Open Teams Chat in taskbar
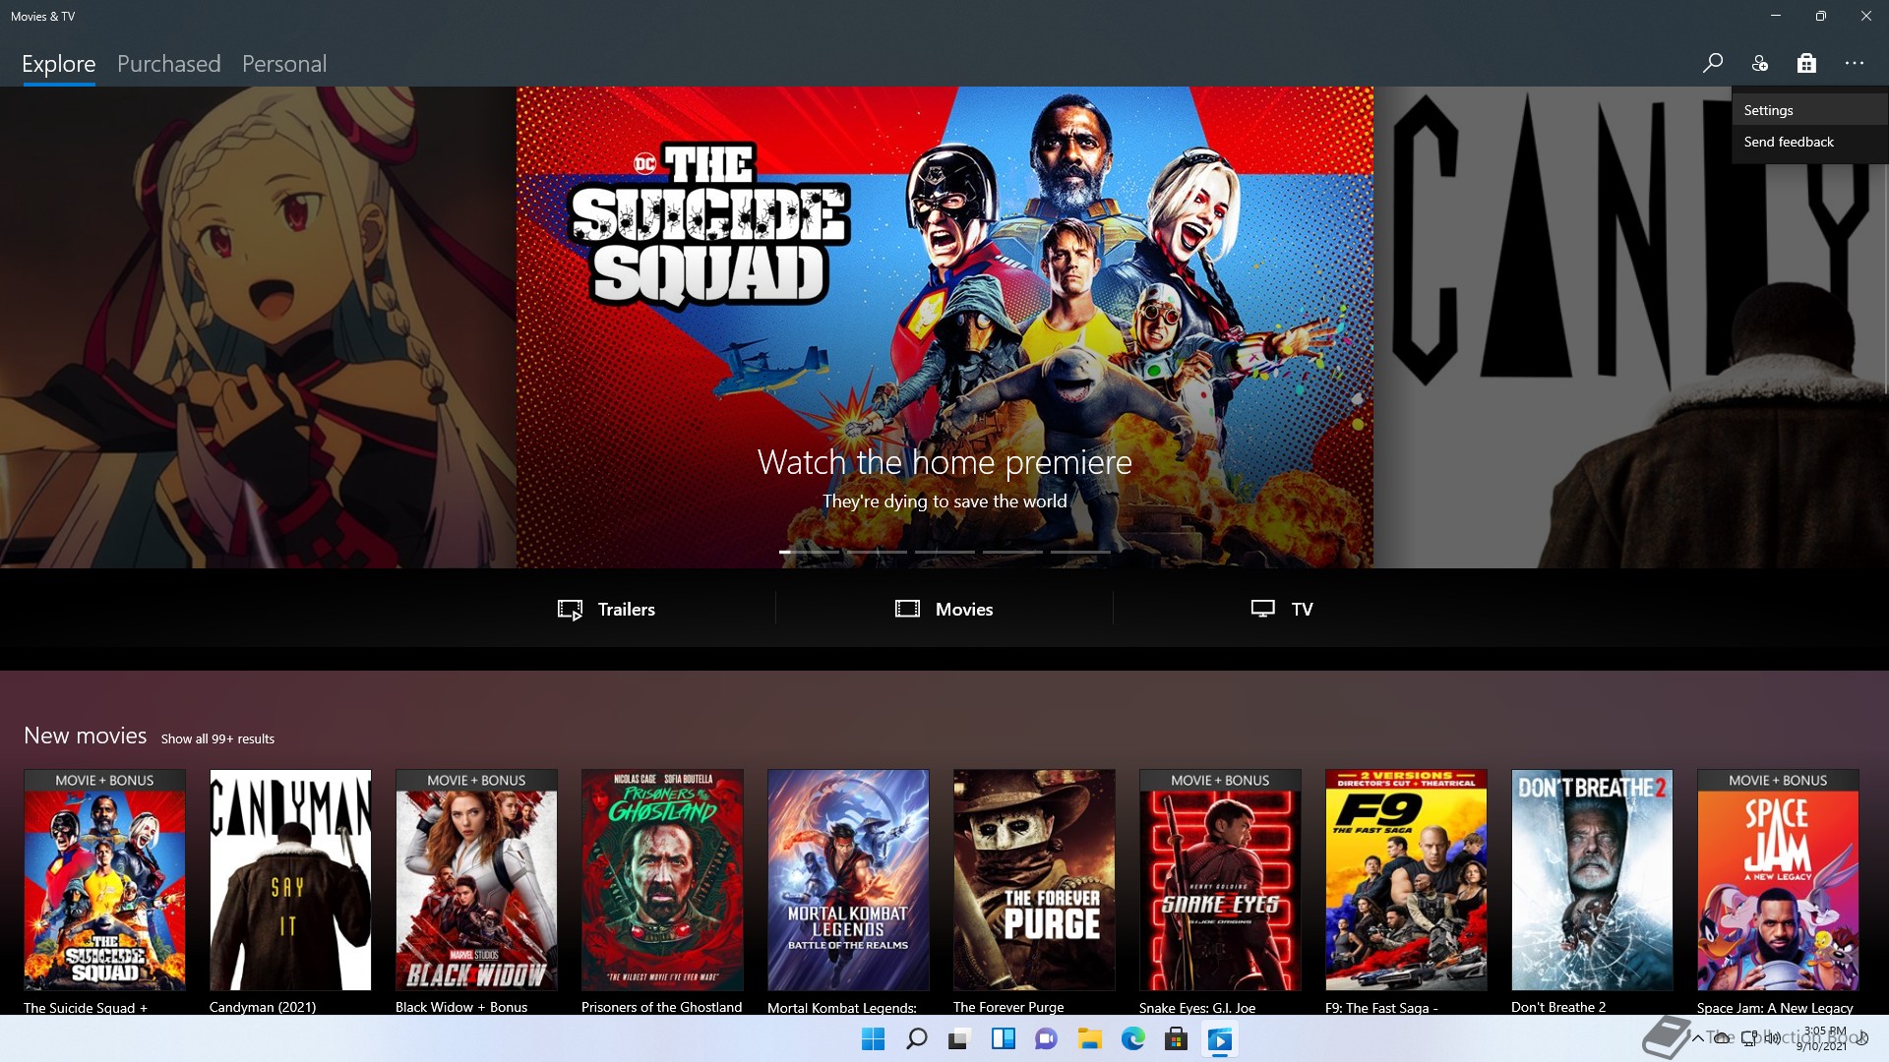Image resolution: width=1889 pixels, height=1062 pixels. tap(1046, 1039)
